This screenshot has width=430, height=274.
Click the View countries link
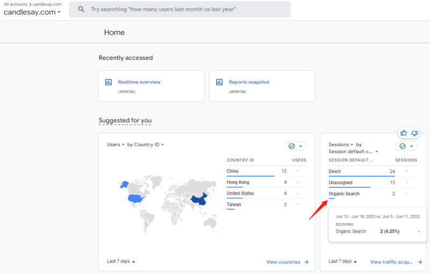283,262
